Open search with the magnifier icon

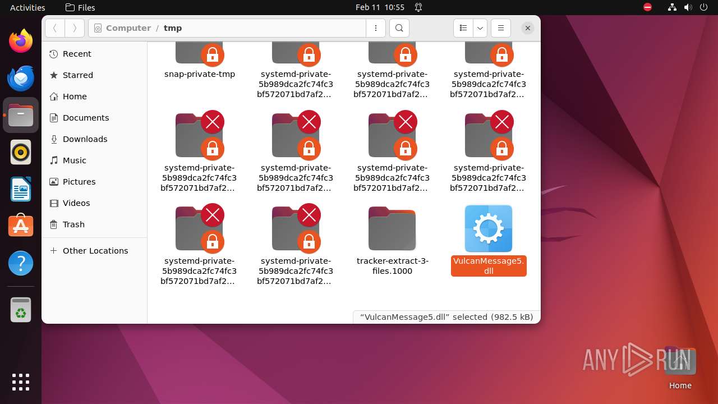click(399, 28)
